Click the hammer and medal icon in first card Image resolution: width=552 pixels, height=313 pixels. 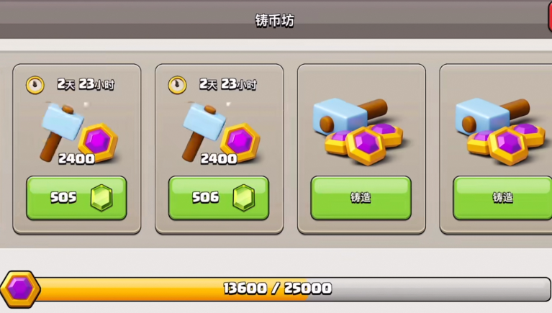79,133
